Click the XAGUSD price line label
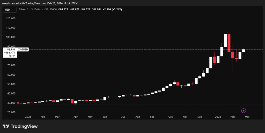265x133 pixels. (23, 49)
